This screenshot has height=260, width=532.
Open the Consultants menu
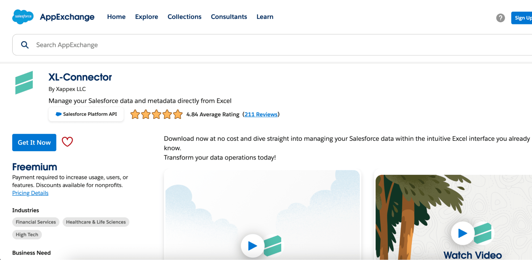[229, 17]
